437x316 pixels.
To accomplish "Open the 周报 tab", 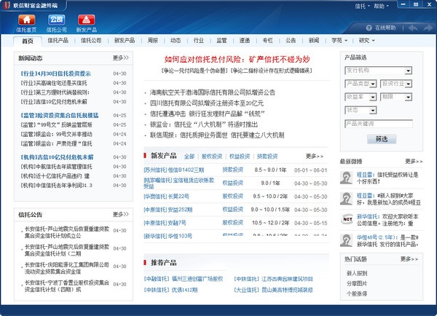I will tap(153, 40).
